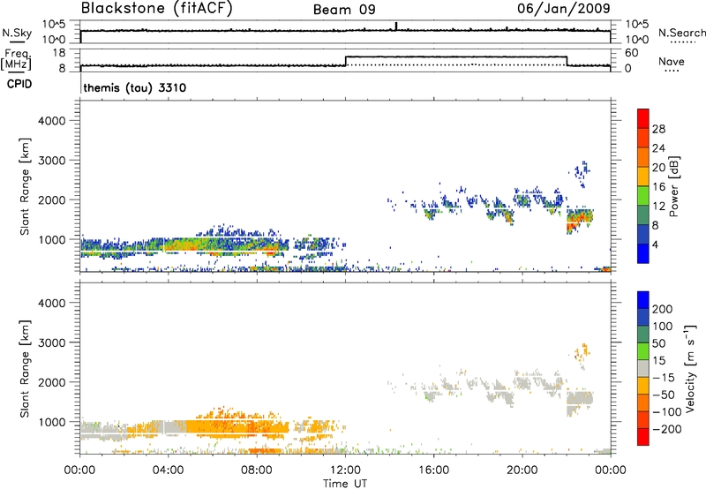The height and width of the screenshot is (489, 706).
Task: Click the "20:00" time tick label
Action: point(522,470)
